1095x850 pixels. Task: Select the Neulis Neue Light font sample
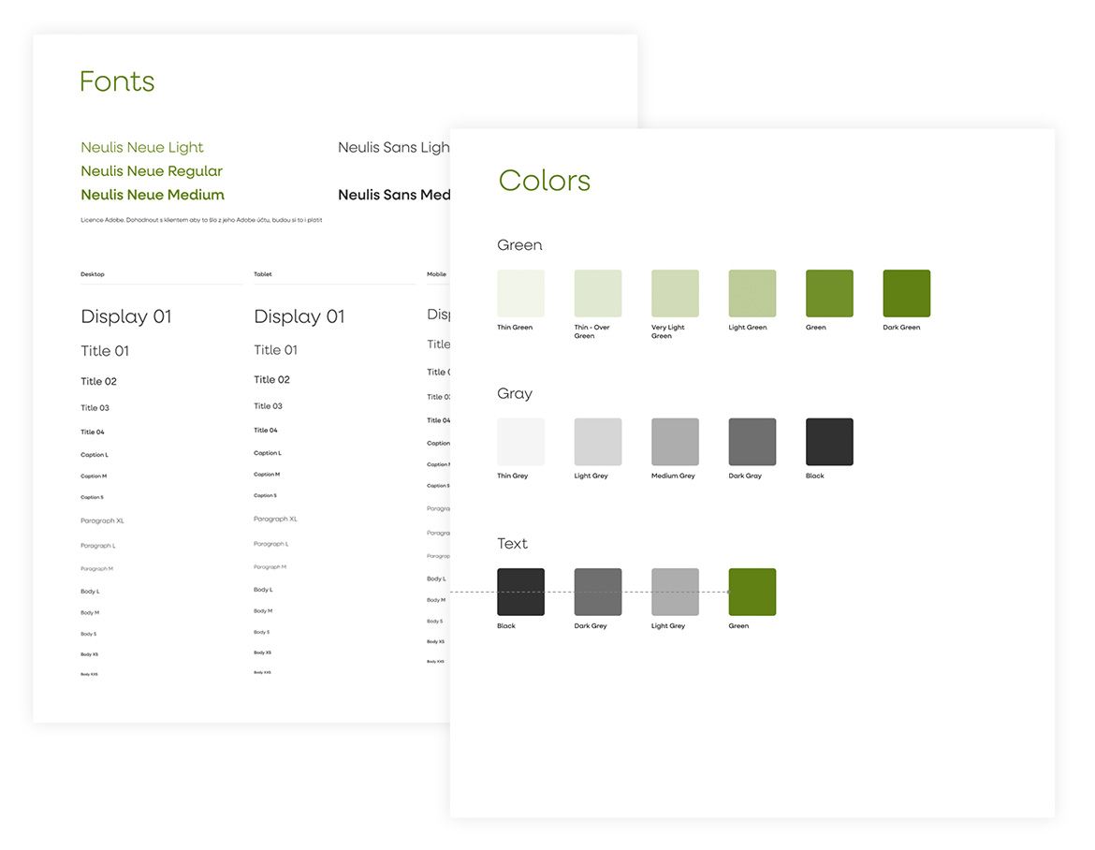[142, 147]
